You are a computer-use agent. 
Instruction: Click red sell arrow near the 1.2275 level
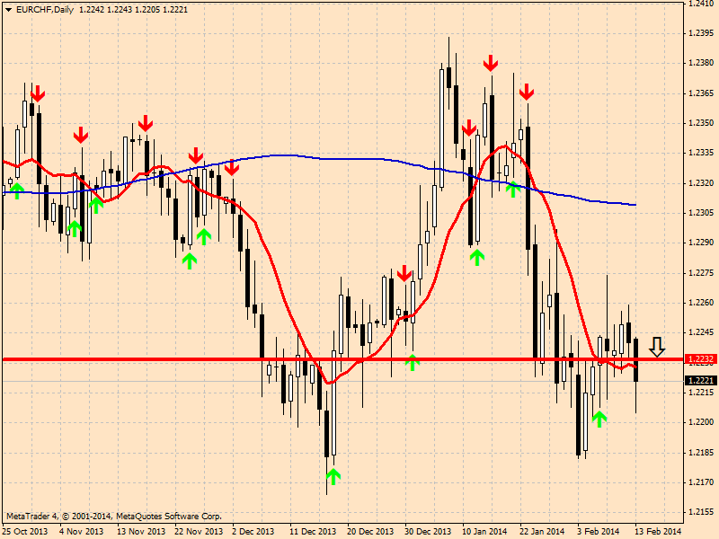tap(404, 273)
